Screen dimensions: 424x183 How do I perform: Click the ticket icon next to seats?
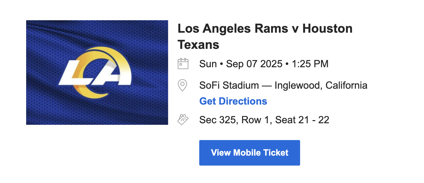tap(183, 120)
